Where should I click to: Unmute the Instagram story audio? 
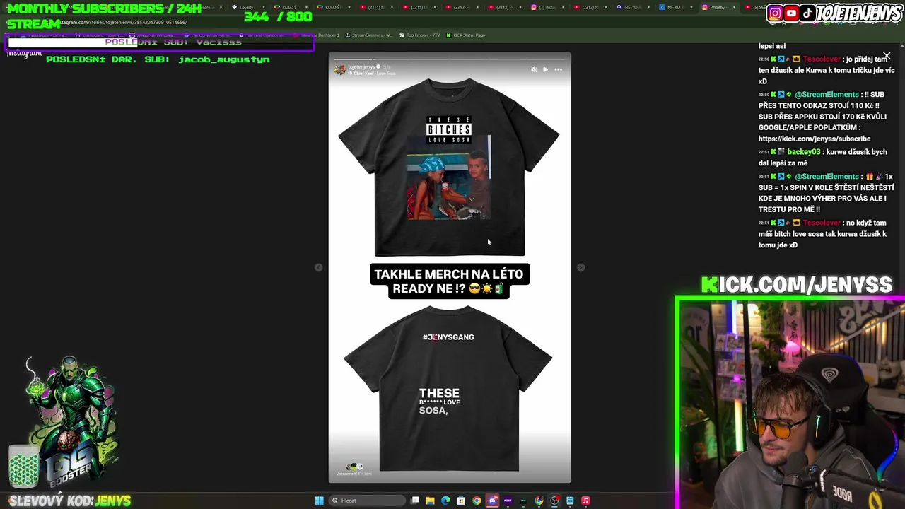click(534, 69)
